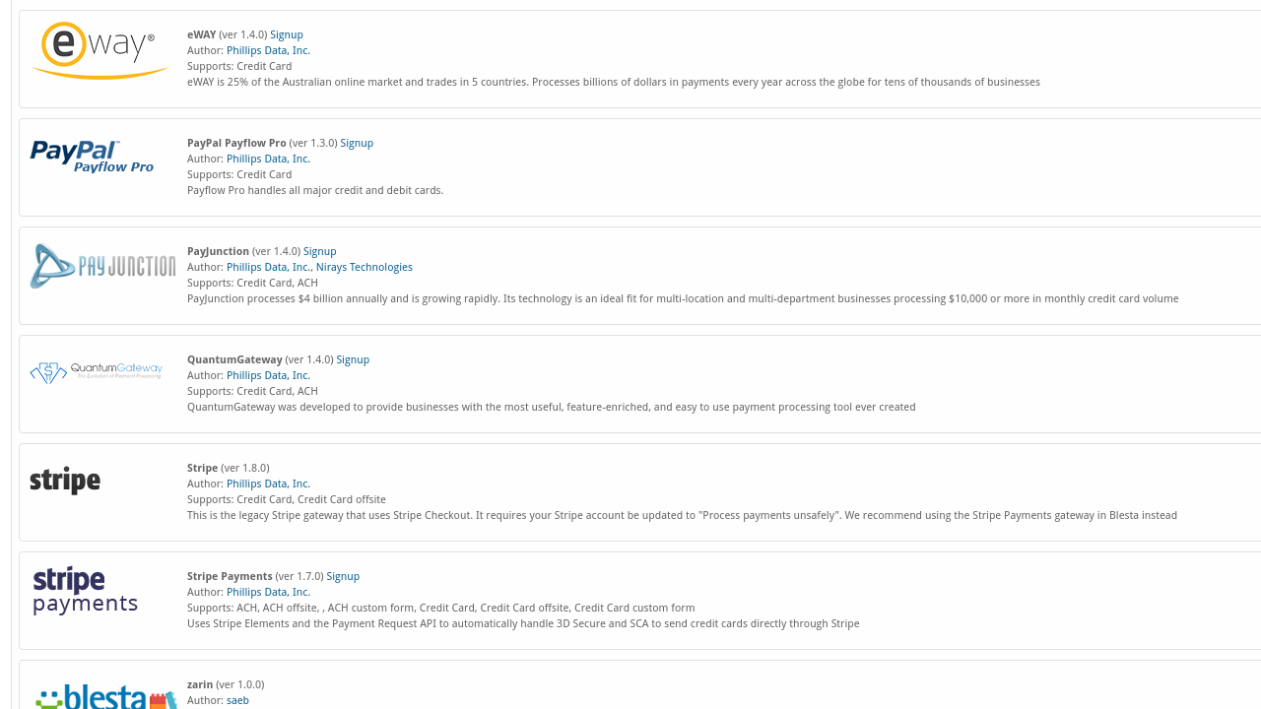Follow the PayJunction Signup link
1261x709 pixels.
click(320, 251)
